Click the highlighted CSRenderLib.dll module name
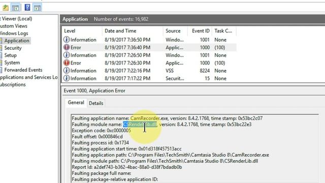 tap(140, 125)
